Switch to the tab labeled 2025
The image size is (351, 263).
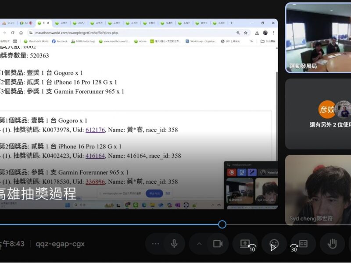click(x=79, y=23)
